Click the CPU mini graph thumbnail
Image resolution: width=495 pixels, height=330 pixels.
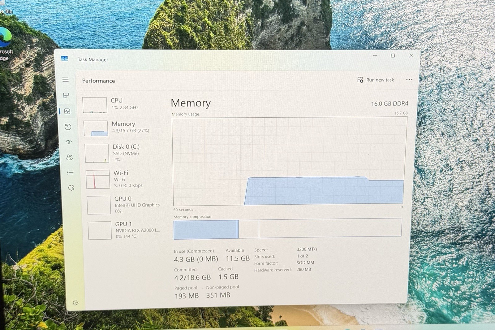95,105
